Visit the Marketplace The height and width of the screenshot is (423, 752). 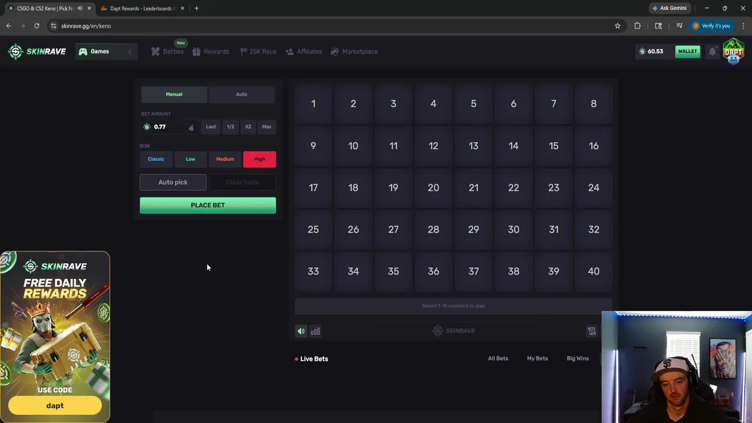[x=354, y=52]
